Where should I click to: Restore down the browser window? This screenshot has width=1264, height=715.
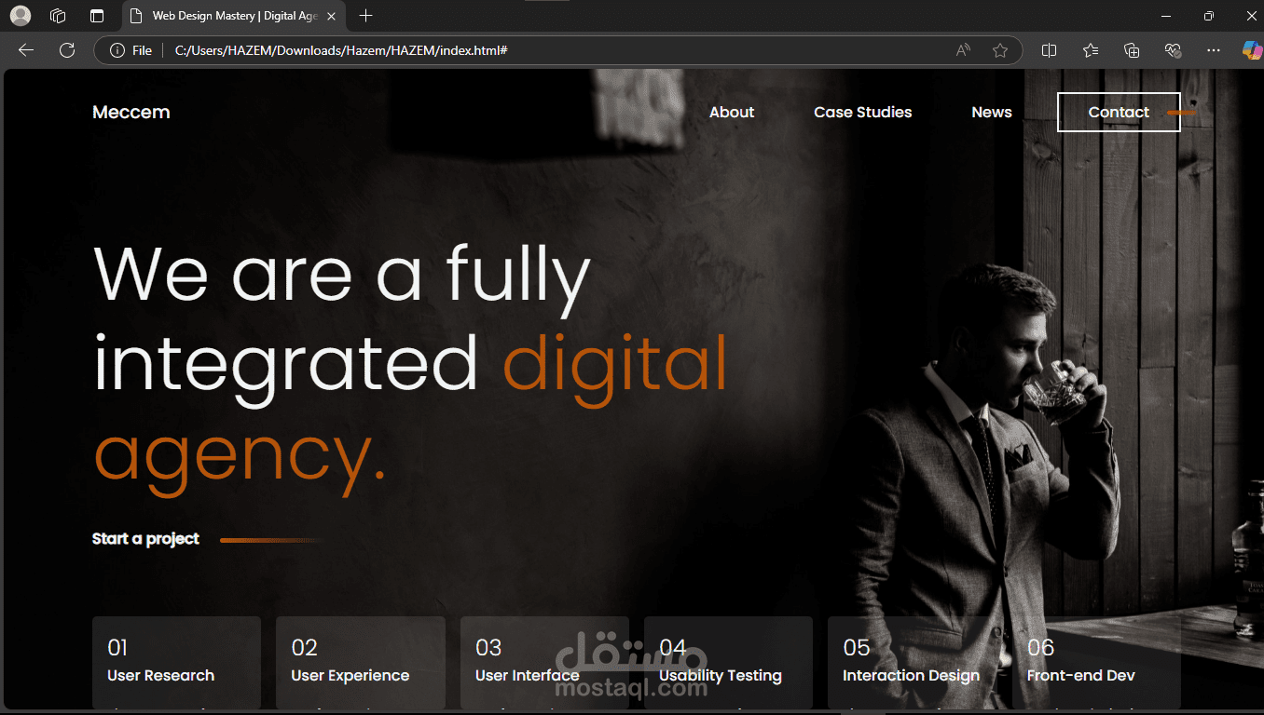pos(1209,16)
